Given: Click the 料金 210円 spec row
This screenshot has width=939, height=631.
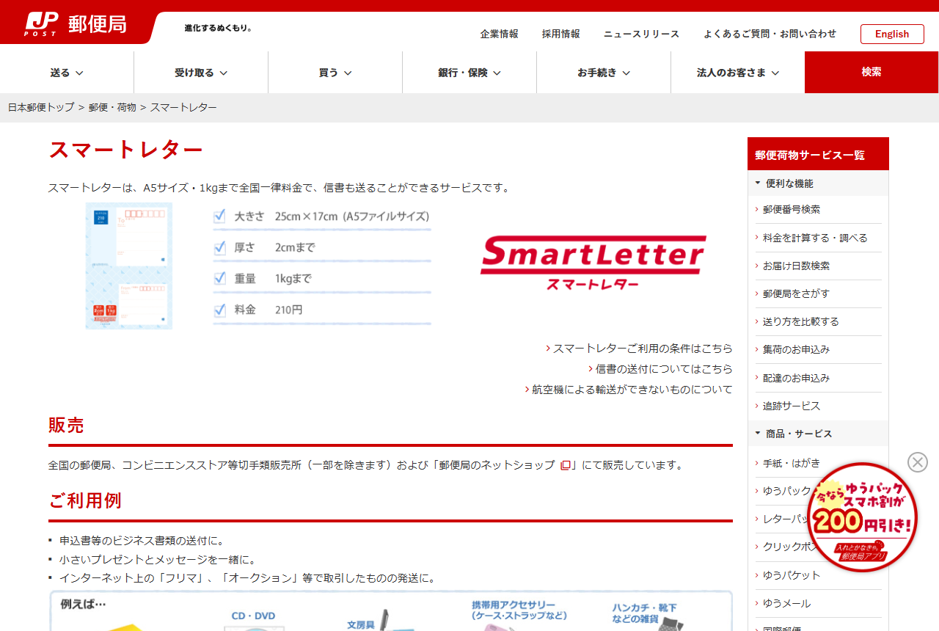Looking at the screenshot, I should coord(322,310).
